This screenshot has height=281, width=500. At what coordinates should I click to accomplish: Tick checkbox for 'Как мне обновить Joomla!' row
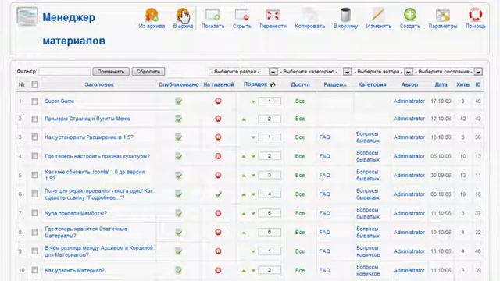click(x=34, y=175)
